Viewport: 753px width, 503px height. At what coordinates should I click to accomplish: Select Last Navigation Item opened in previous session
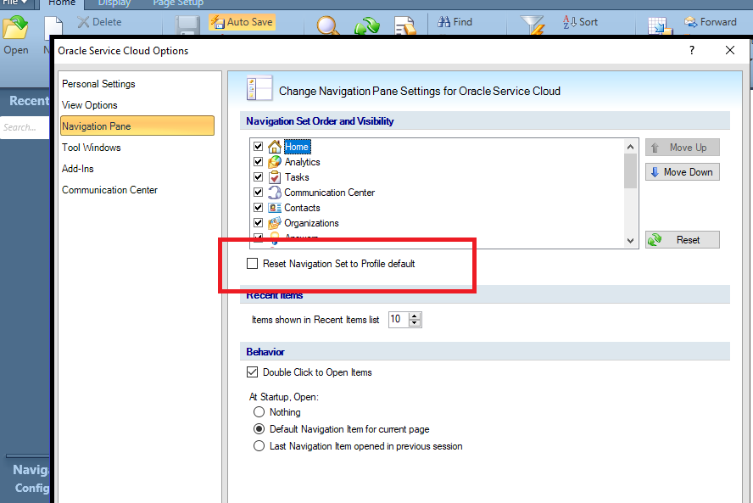coord(259,446)
